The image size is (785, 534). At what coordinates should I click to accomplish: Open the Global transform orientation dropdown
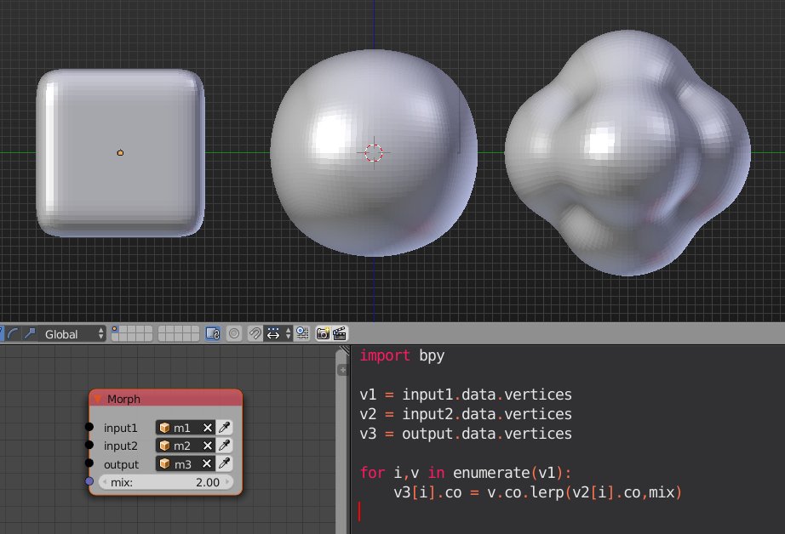pyautogui.click(x=73, y=334)
